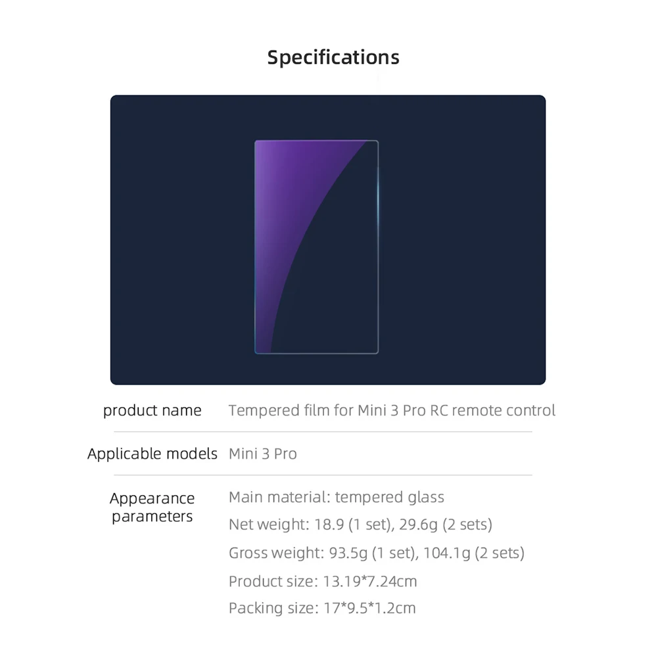Select the "product name" label
This screenshot has height=658, width=658.
(x=153, y=411)
